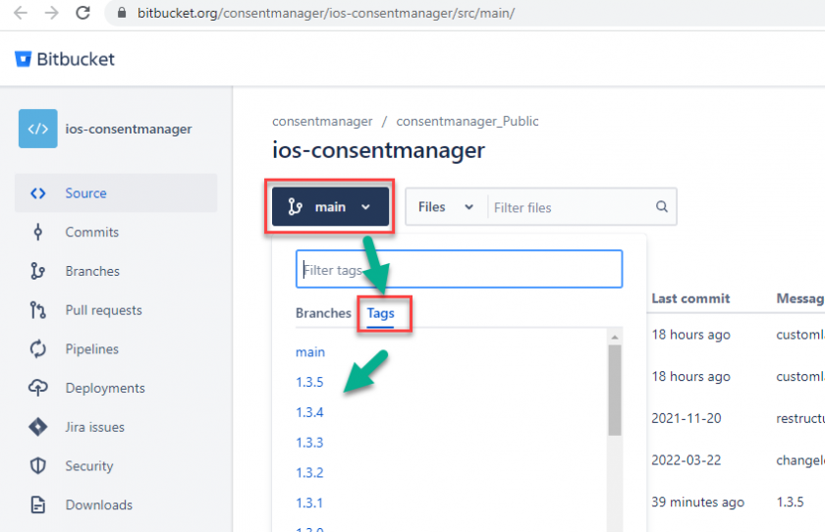Open the main branch selector dropdown
Viewport: 825px width, 532px height.
tap(330, 206)
